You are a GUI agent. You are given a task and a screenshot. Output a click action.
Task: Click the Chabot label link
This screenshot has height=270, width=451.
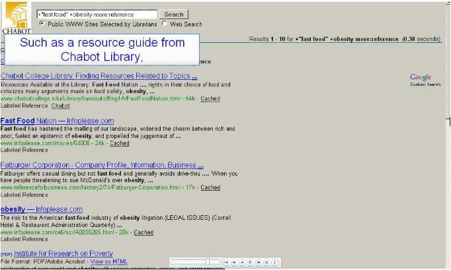click(60, 106)
